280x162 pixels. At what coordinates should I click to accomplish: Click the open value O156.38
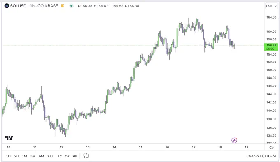85,6
